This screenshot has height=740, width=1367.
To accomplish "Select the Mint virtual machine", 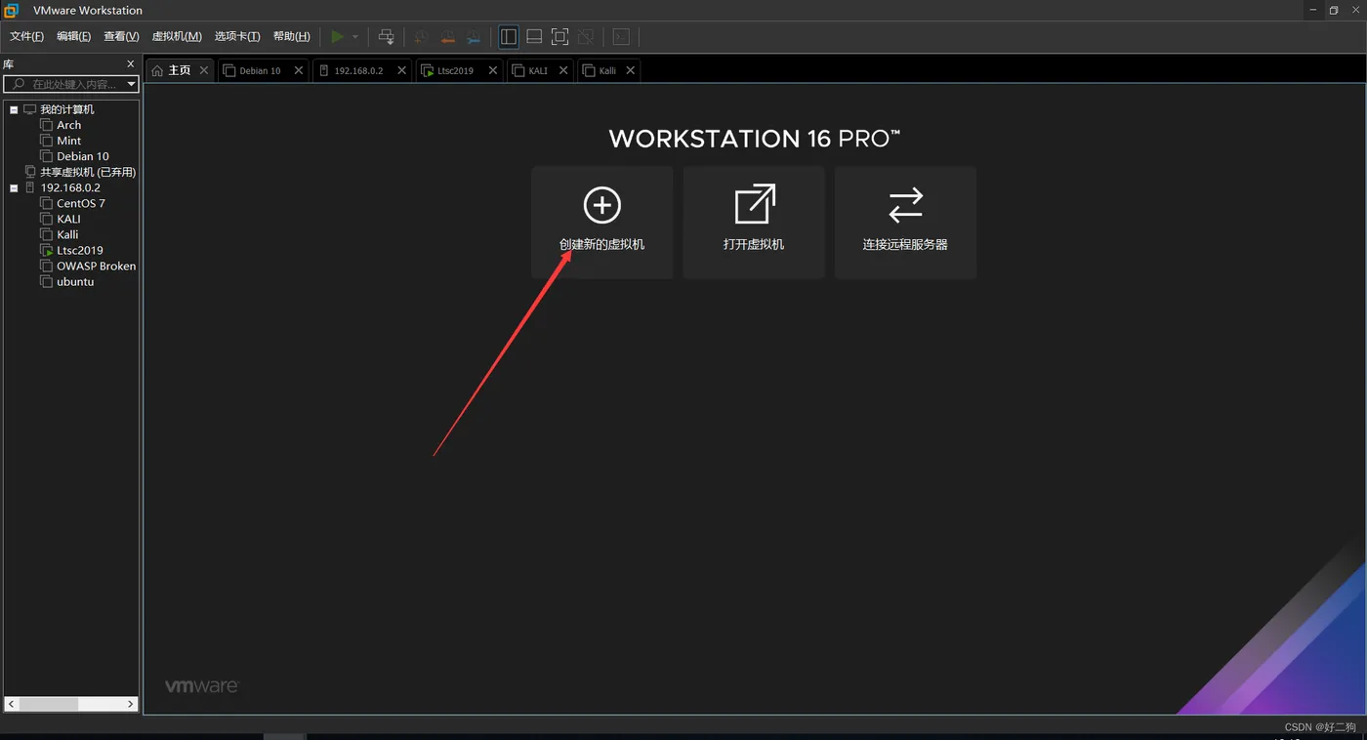I will click(68, 141).
